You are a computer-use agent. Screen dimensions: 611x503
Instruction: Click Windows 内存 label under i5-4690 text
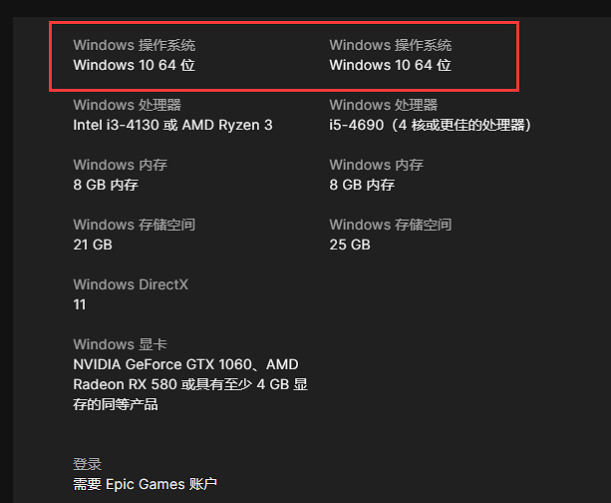[x=376, y=165]
